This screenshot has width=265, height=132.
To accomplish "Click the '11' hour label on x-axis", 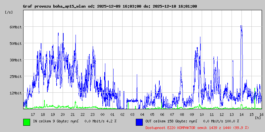I will click(x=212, y=115).
